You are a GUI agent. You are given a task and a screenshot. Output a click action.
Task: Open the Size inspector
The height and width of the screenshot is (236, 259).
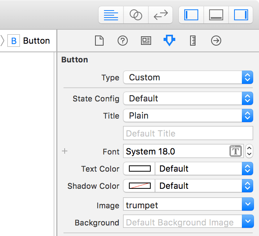click(x=193, y=41)
